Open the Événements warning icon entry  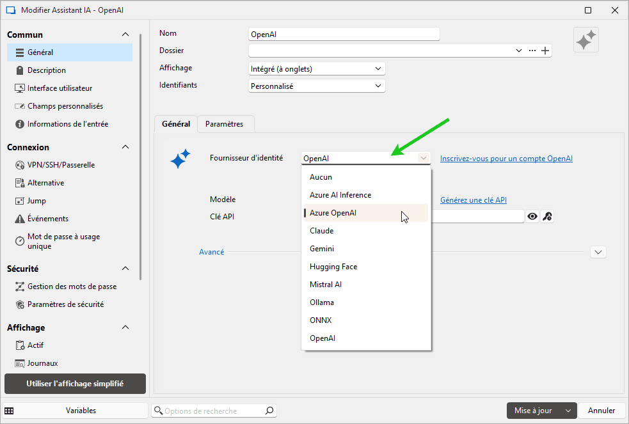(47, 219)
